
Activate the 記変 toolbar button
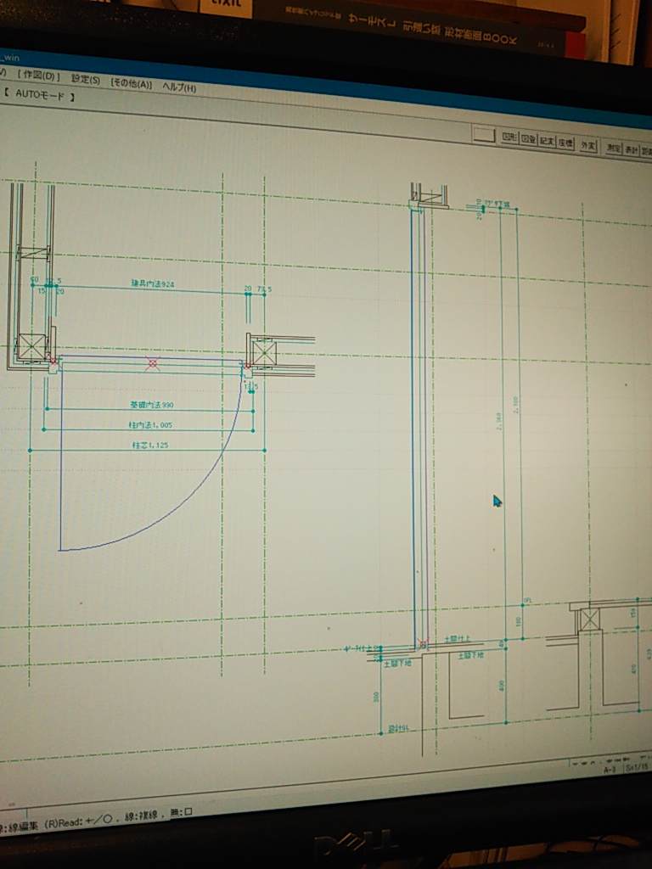548,142
